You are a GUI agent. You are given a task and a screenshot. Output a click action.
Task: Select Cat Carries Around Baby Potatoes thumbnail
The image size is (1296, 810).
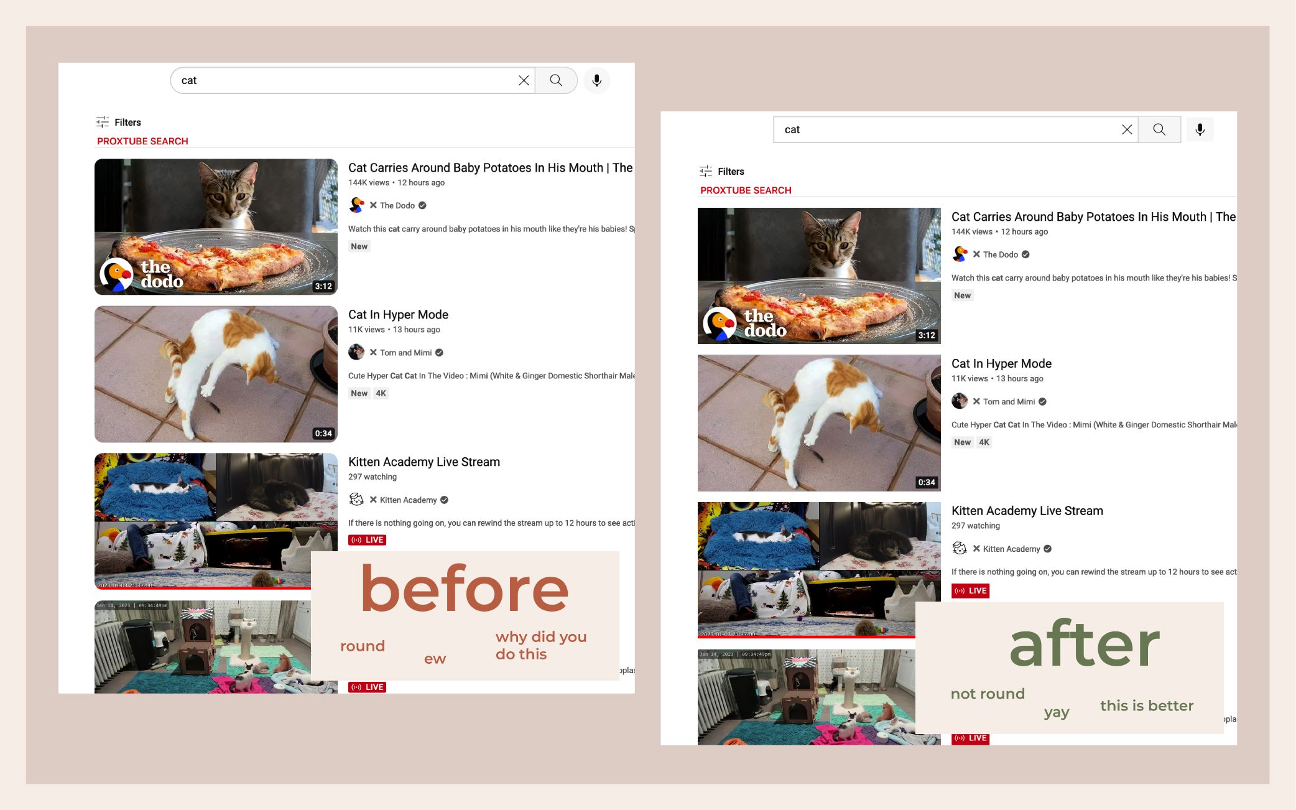pos(216,226)
